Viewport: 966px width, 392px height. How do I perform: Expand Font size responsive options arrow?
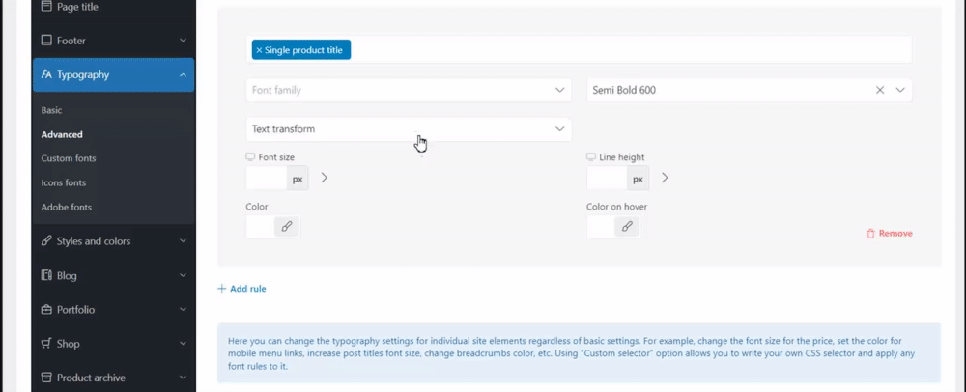[x=324, y=178]
